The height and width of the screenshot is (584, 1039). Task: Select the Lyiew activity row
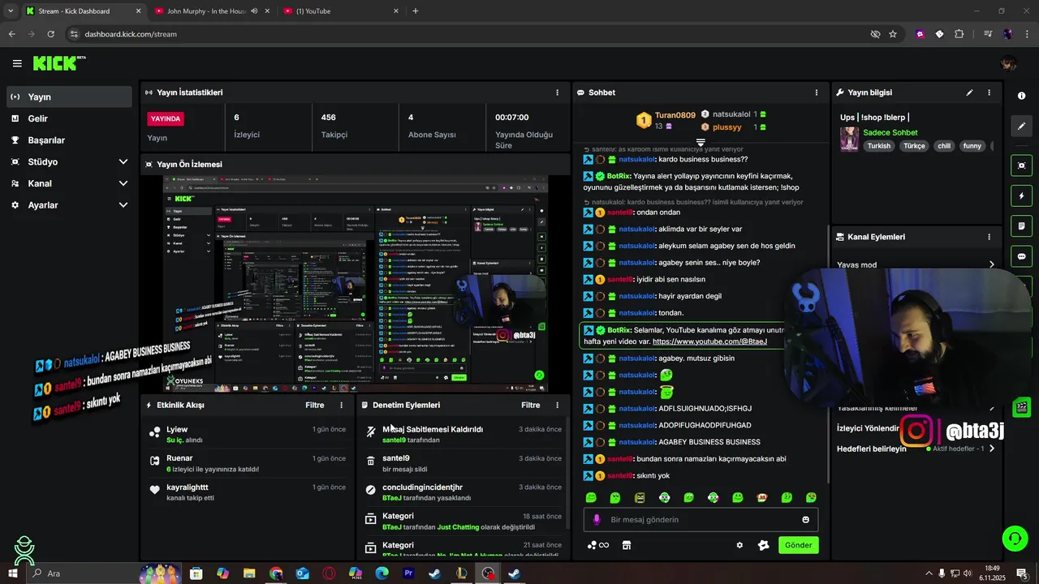pos(247,434)
